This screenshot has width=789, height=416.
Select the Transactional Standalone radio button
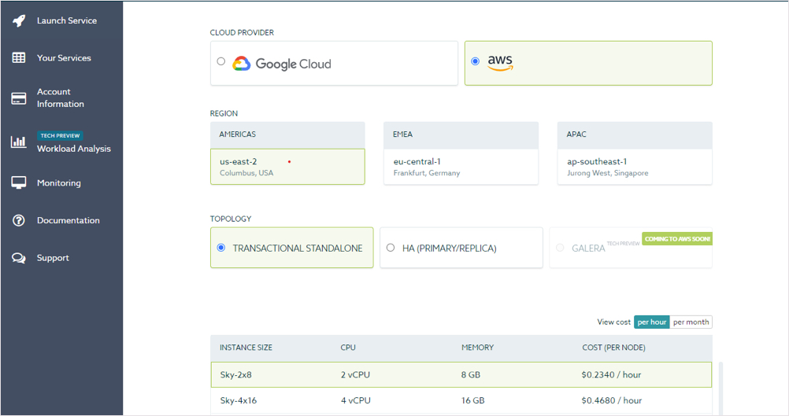click(x=221, y=248)
